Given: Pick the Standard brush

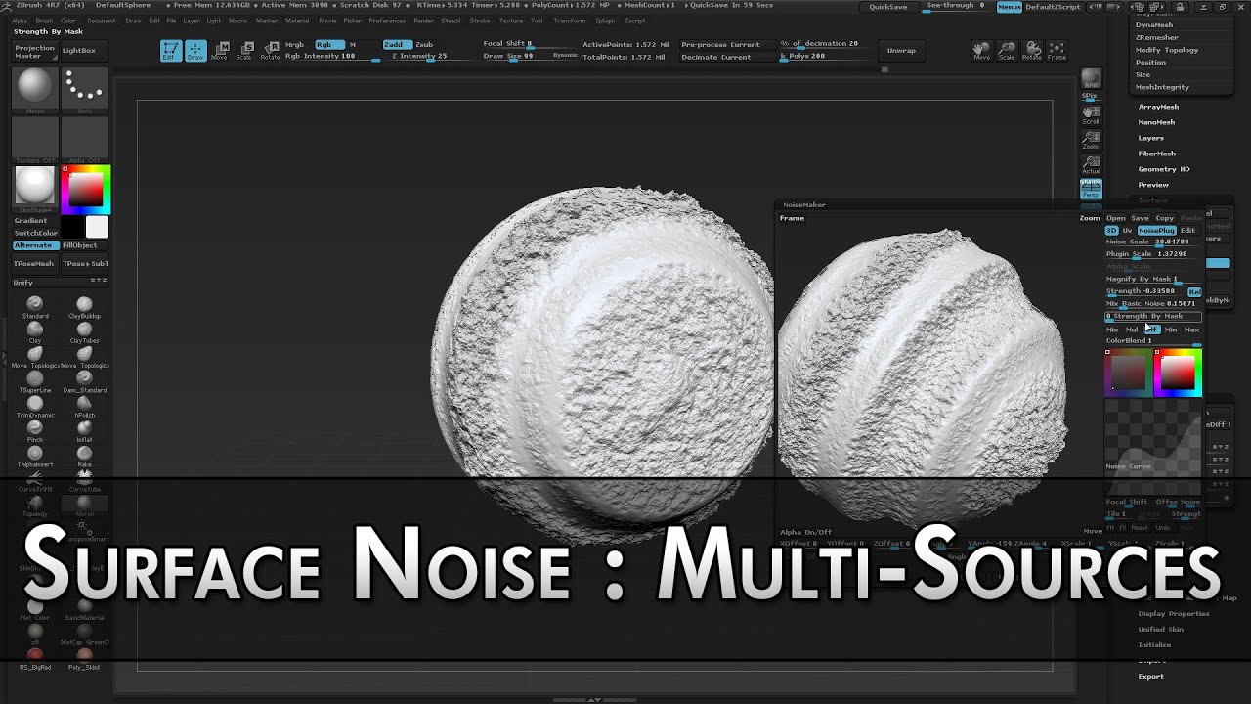Looking at the screenshot, I should 35,307.
